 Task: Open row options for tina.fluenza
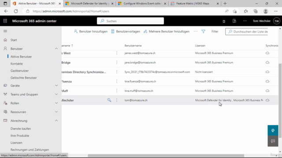(117, 81)
